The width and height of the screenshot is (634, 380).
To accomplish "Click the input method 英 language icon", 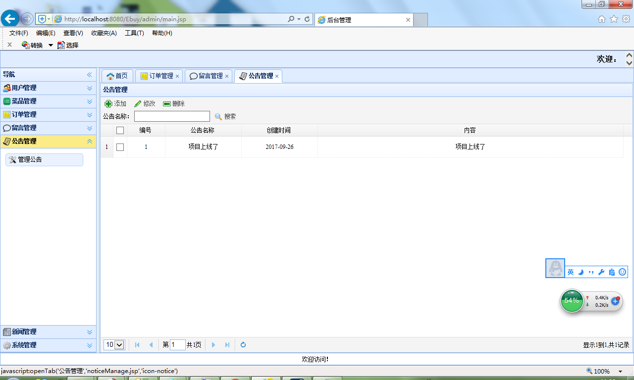I will click(x=571, y=272).
